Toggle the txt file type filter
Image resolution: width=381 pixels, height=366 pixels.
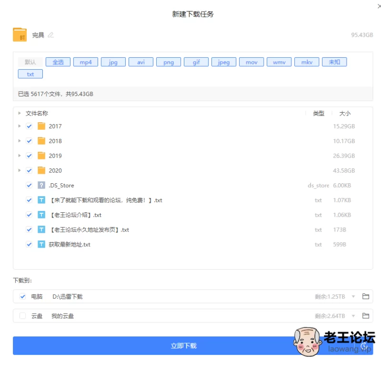30,74
